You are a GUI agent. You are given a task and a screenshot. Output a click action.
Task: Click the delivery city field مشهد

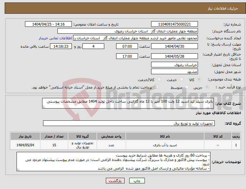pos(174,72)
